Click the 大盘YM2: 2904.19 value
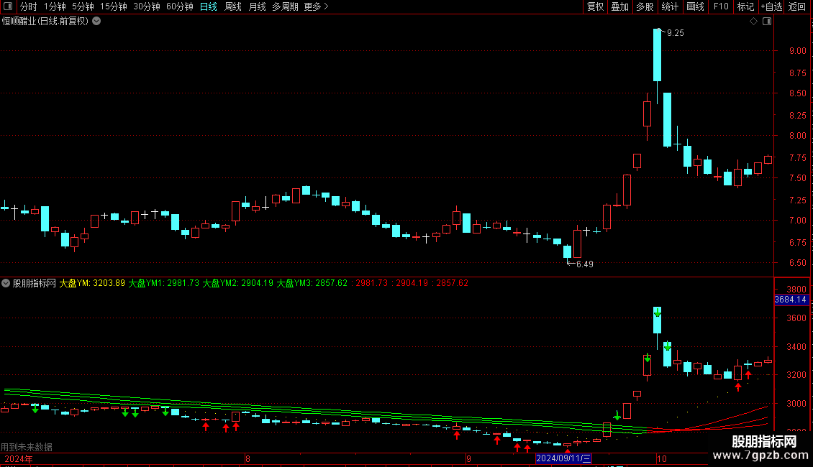Image resolution: width=813 pixels, height=467 pixels. (238, 283)
